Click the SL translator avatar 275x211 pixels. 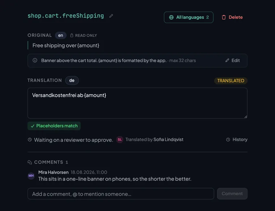tap(120, 140)
